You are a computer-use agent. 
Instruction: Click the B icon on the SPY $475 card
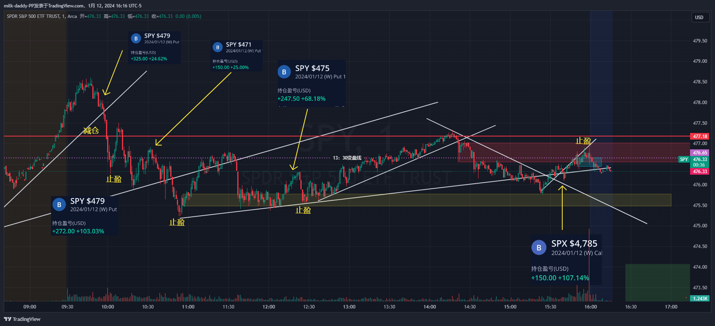click(284, 72)
